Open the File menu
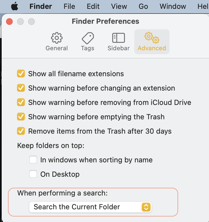This screenshot has height=222, width=209. pyautogui.click(x=69, y=6)
